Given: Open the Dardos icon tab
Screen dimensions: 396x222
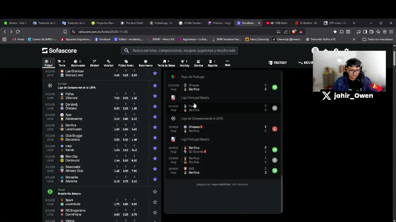Looking at the screenshot, I should (198, 63).
